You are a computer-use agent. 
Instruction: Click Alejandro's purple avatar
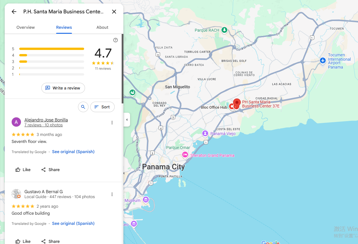(16, 122)
